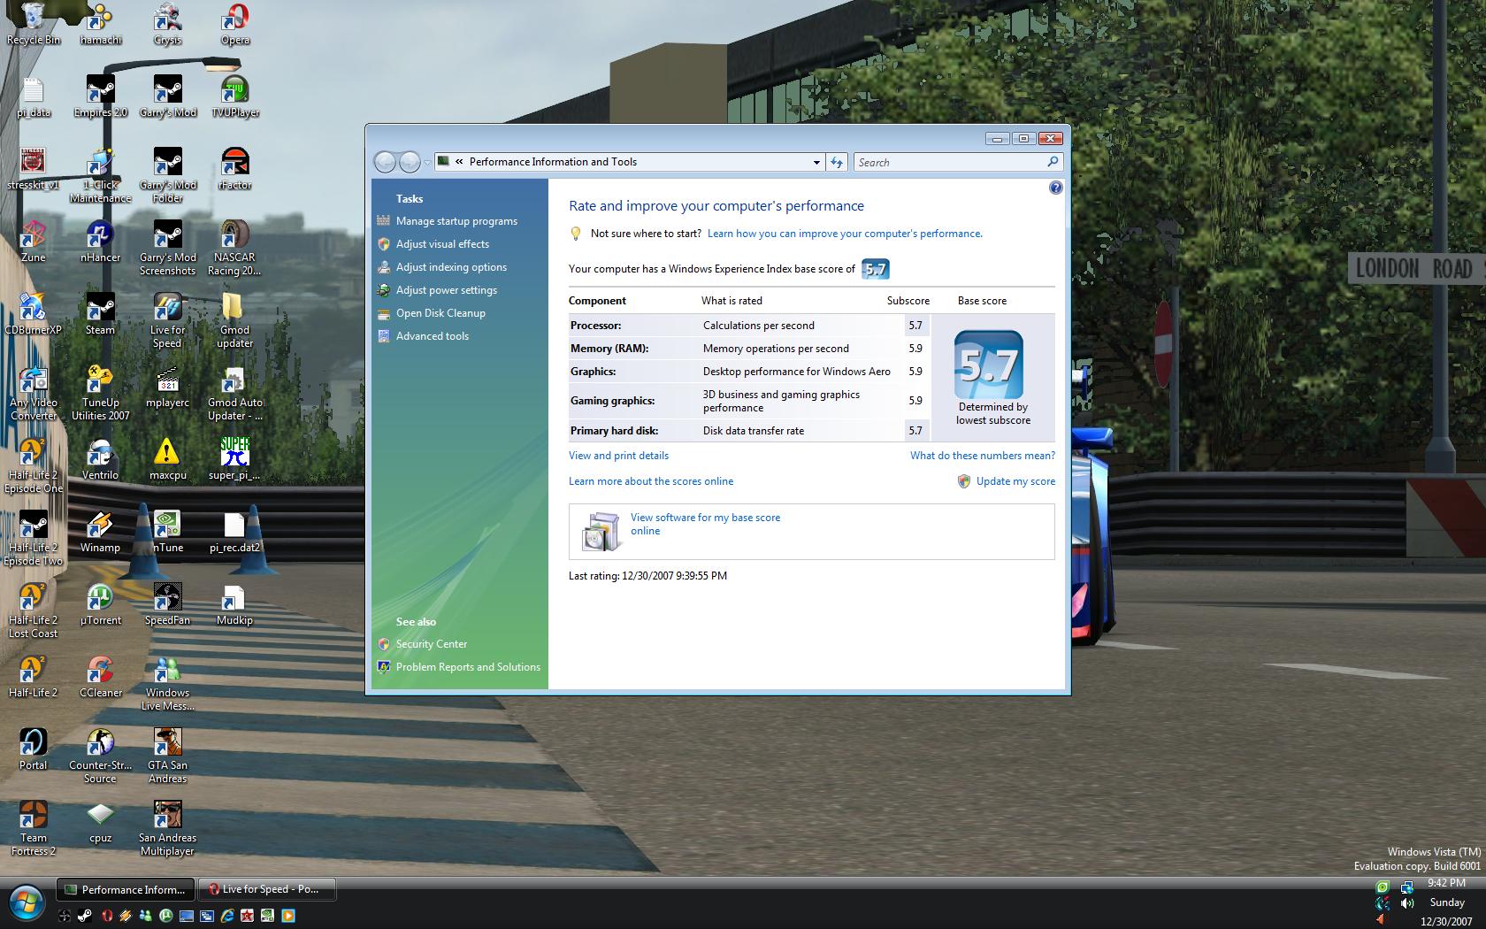Viewport: 1486px width, 929px height.
Task: Select the nTune desktop shortcut
Action: tap(167, 532)
